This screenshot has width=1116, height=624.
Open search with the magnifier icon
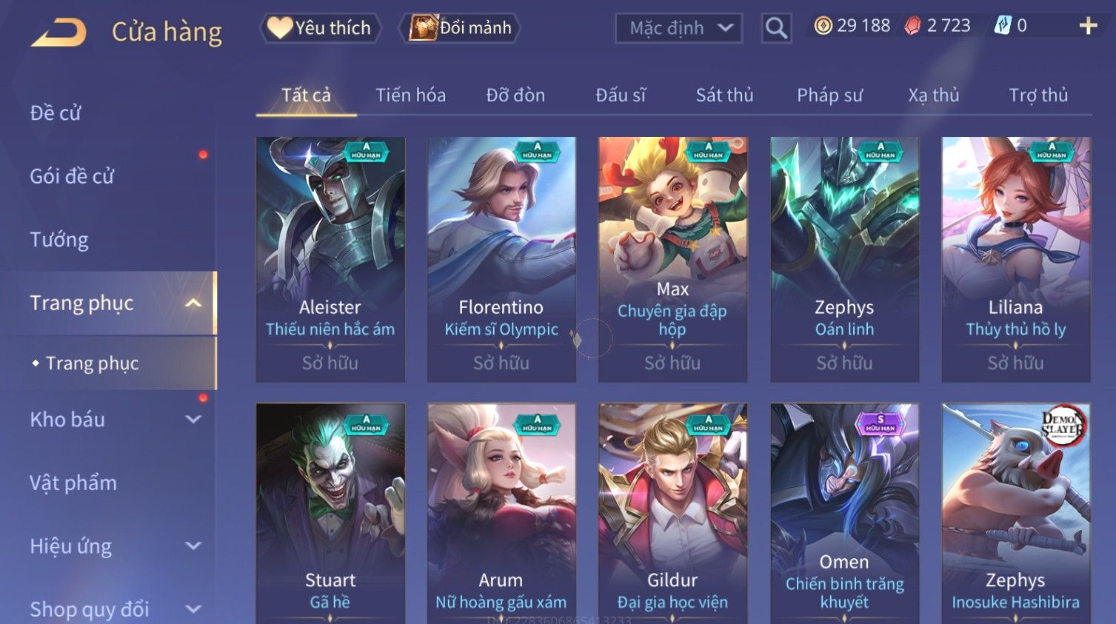coord(776,28)
